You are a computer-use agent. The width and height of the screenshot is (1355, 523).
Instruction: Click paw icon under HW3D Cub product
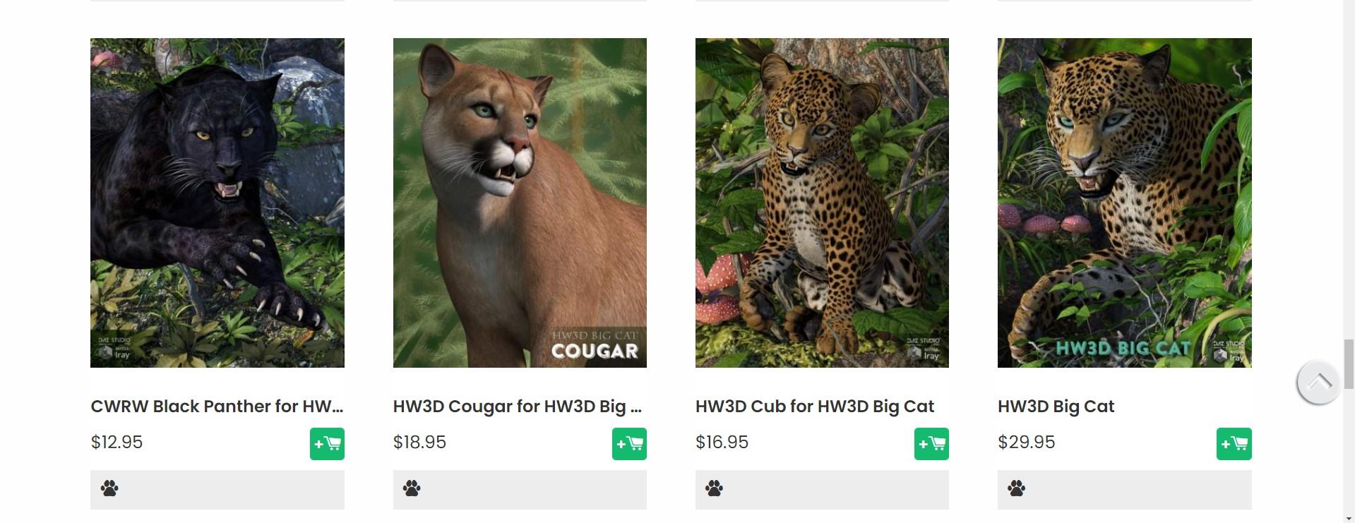pyautogui.click(x=714, y=488)
